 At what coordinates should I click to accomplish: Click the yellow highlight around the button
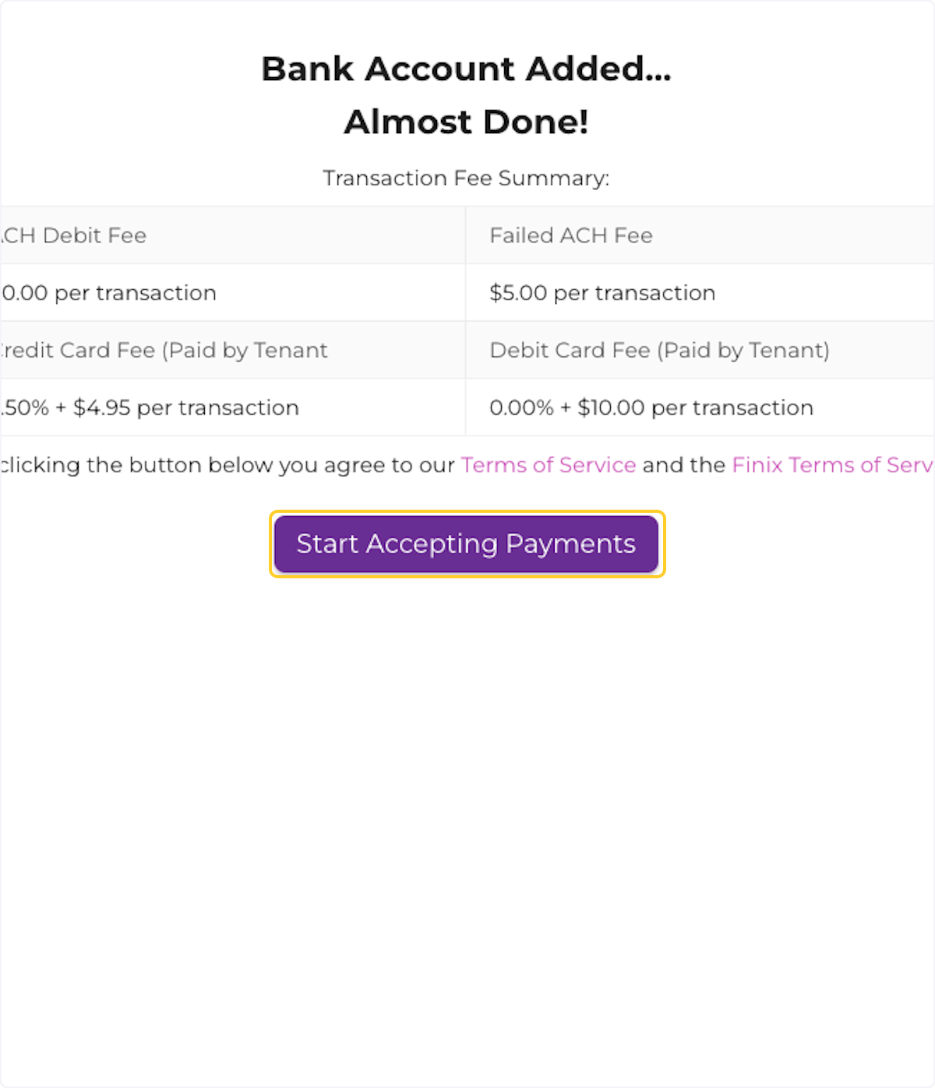(x=466, y=516)
